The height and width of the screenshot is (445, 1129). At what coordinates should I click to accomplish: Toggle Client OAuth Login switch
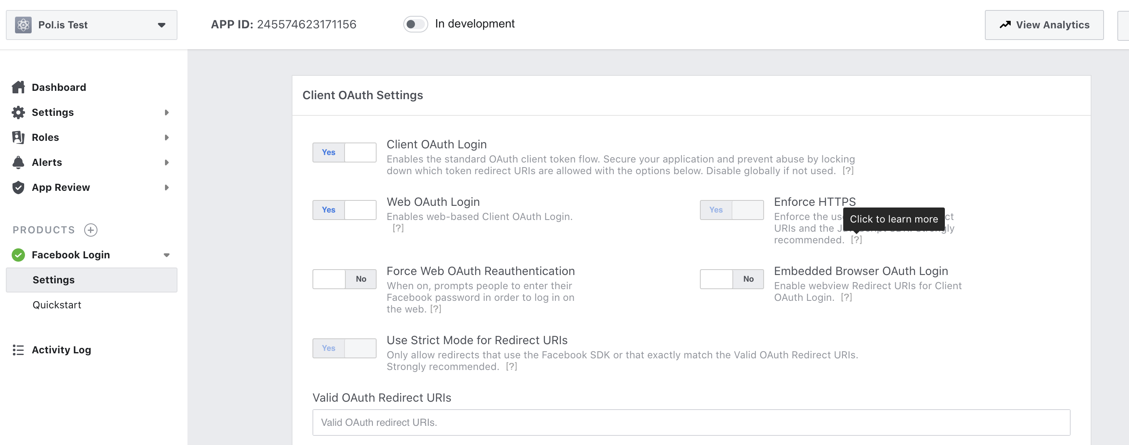(x=344, y=152)
